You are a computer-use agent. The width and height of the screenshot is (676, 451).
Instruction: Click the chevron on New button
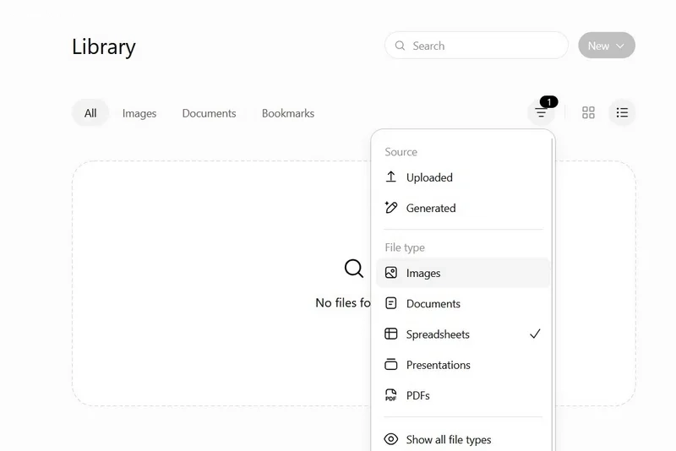620,46
